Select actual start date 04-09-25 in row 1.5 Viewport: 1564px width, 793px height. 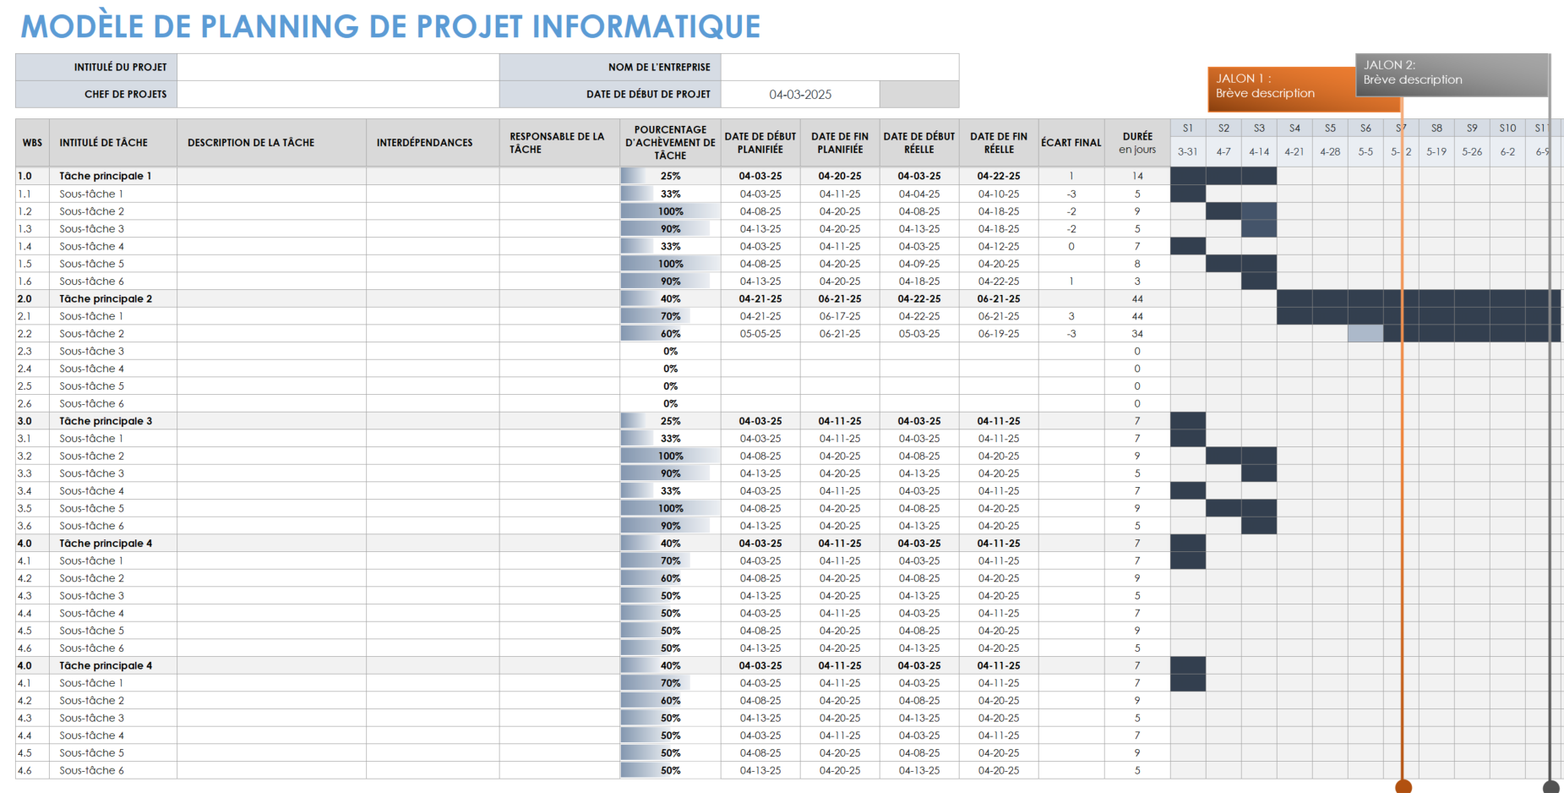[919, 264]
